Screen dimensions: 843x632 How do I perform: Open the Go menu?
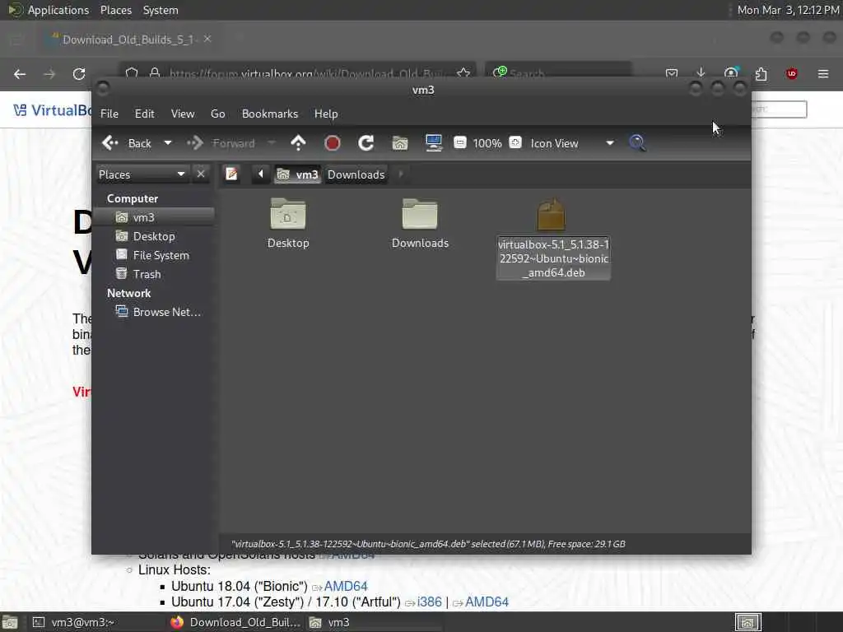217,114
